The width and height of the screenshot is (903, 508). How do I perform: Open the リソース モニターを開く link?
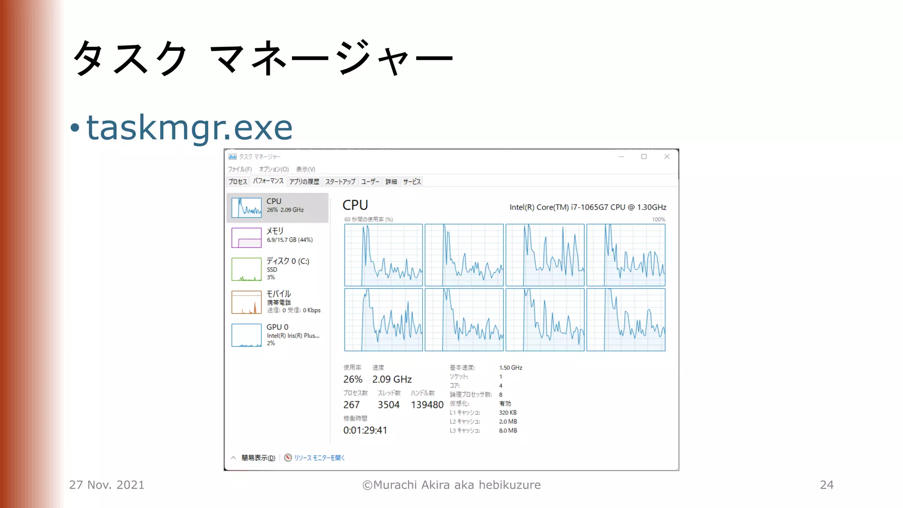click(319, 458)
